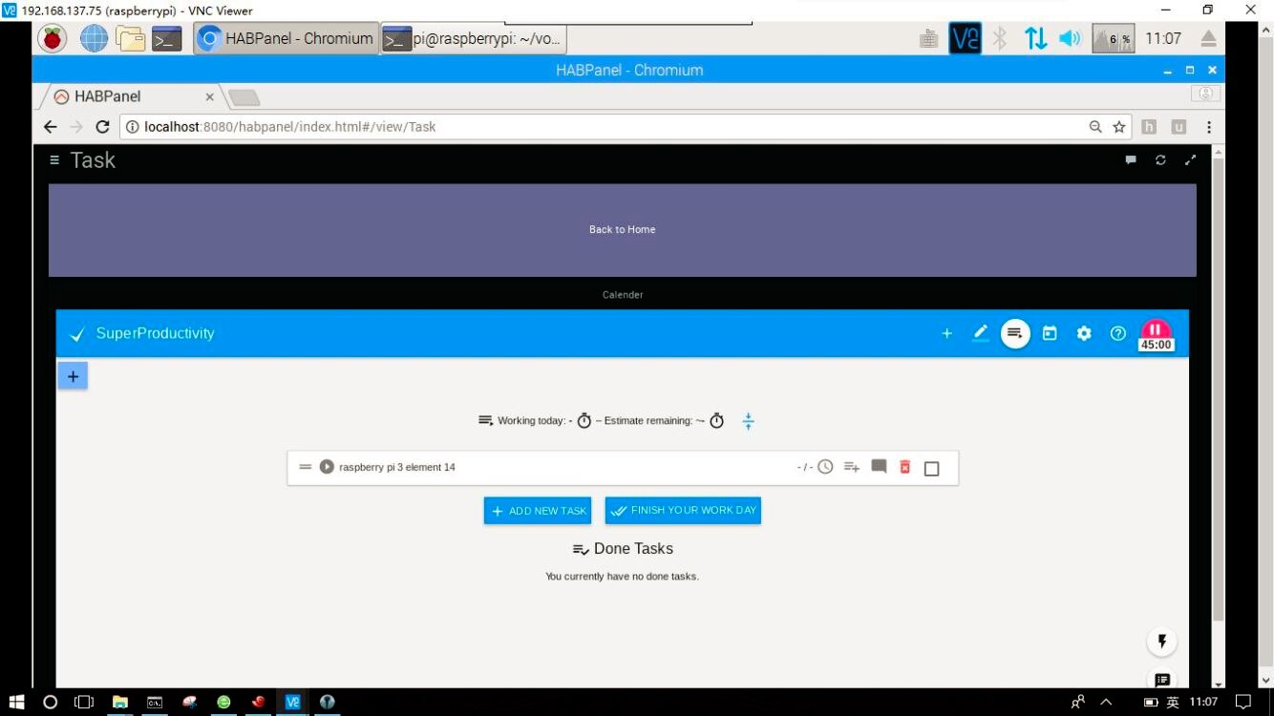Go back in the Chromium browser

pos(51,127)
